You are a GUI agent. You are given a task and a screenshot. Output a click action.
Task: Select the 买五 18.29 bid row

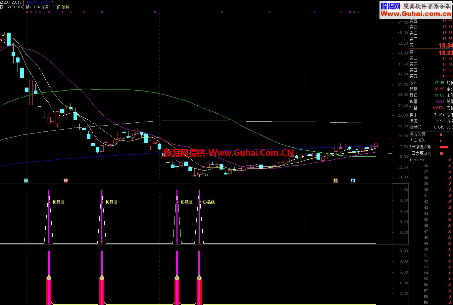pos(431,76)
